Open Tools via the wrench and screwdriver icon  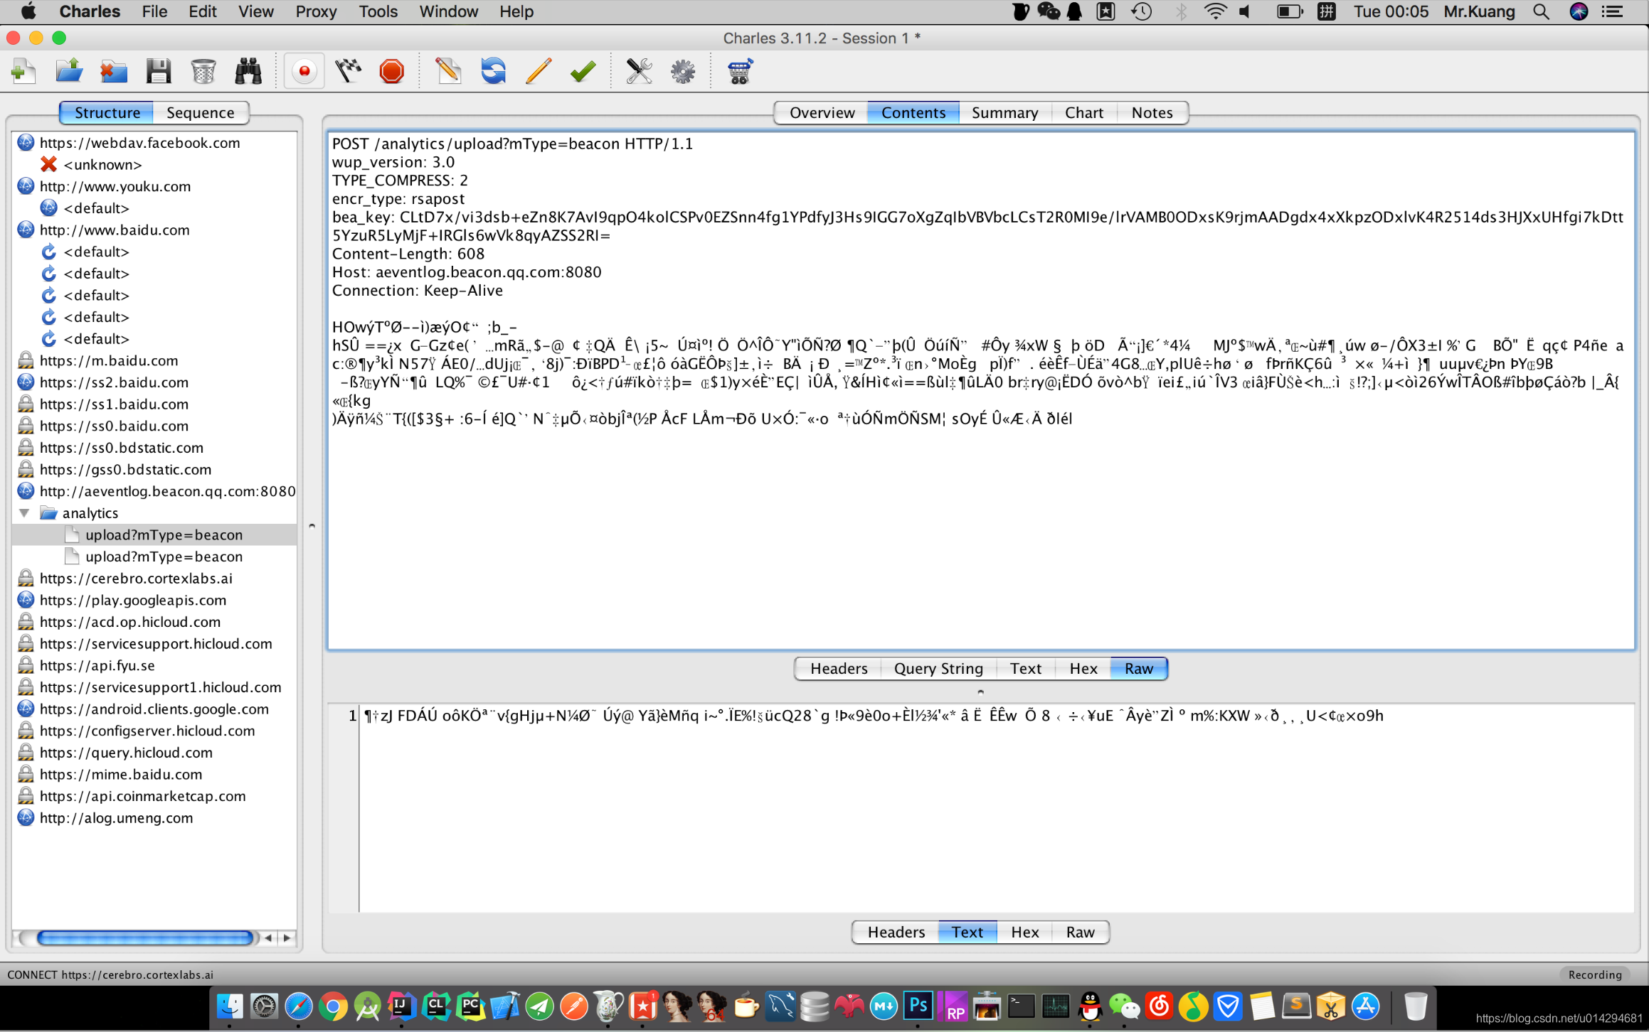click(x=638, y=71)
